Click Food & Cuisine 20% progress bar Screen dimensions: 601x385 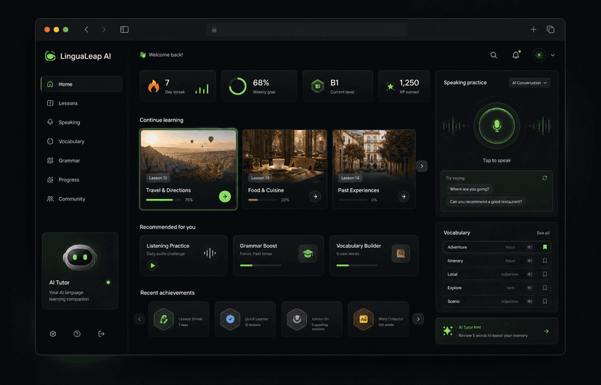[x=263, y=200]
